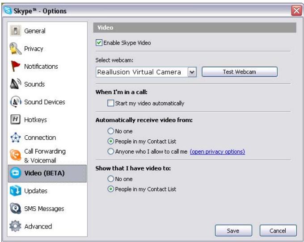This screenshot has height=242, width=304.
Task: Switch to the Privacy section
Action: (x=47, y=48)
